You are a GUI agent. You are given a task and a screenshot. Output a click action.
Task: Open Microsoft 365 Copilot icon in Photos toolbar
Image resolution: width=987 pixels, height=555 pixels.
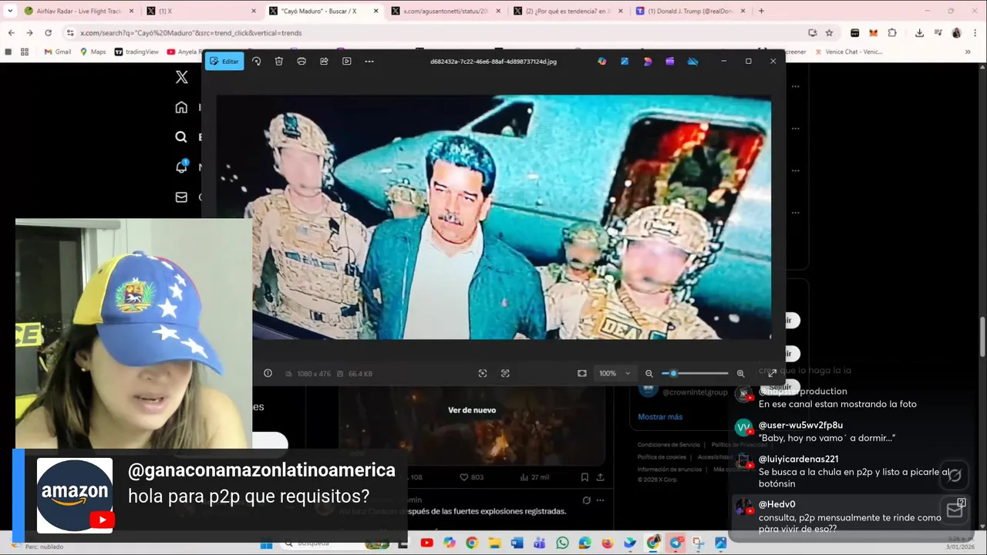tap(602, 61)
